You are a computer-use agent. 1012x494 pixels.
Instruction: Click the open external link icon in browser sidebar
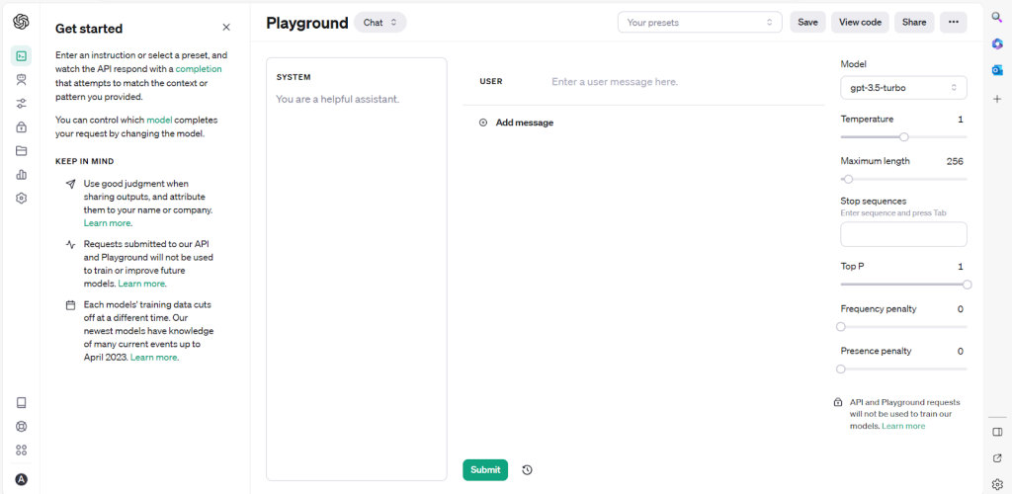997,457
